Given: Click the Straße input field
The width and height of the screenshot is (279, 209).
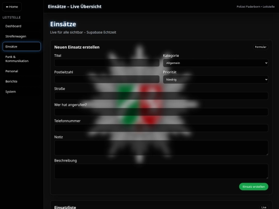Looking at the screenshot, I should tap(161, 96).
